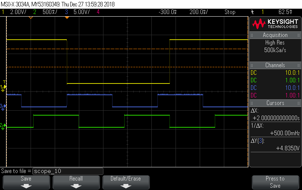Click the solid orange trigger time marker
This screenshot has height=190, width=302.
click(67, 18)
